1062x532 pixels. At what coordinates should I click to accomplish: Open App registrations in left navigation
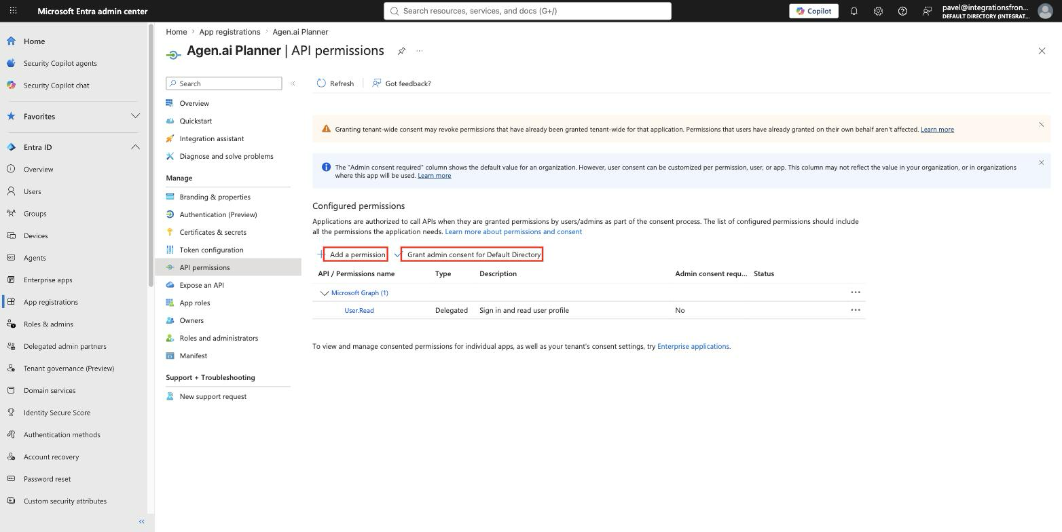[50, 302]
